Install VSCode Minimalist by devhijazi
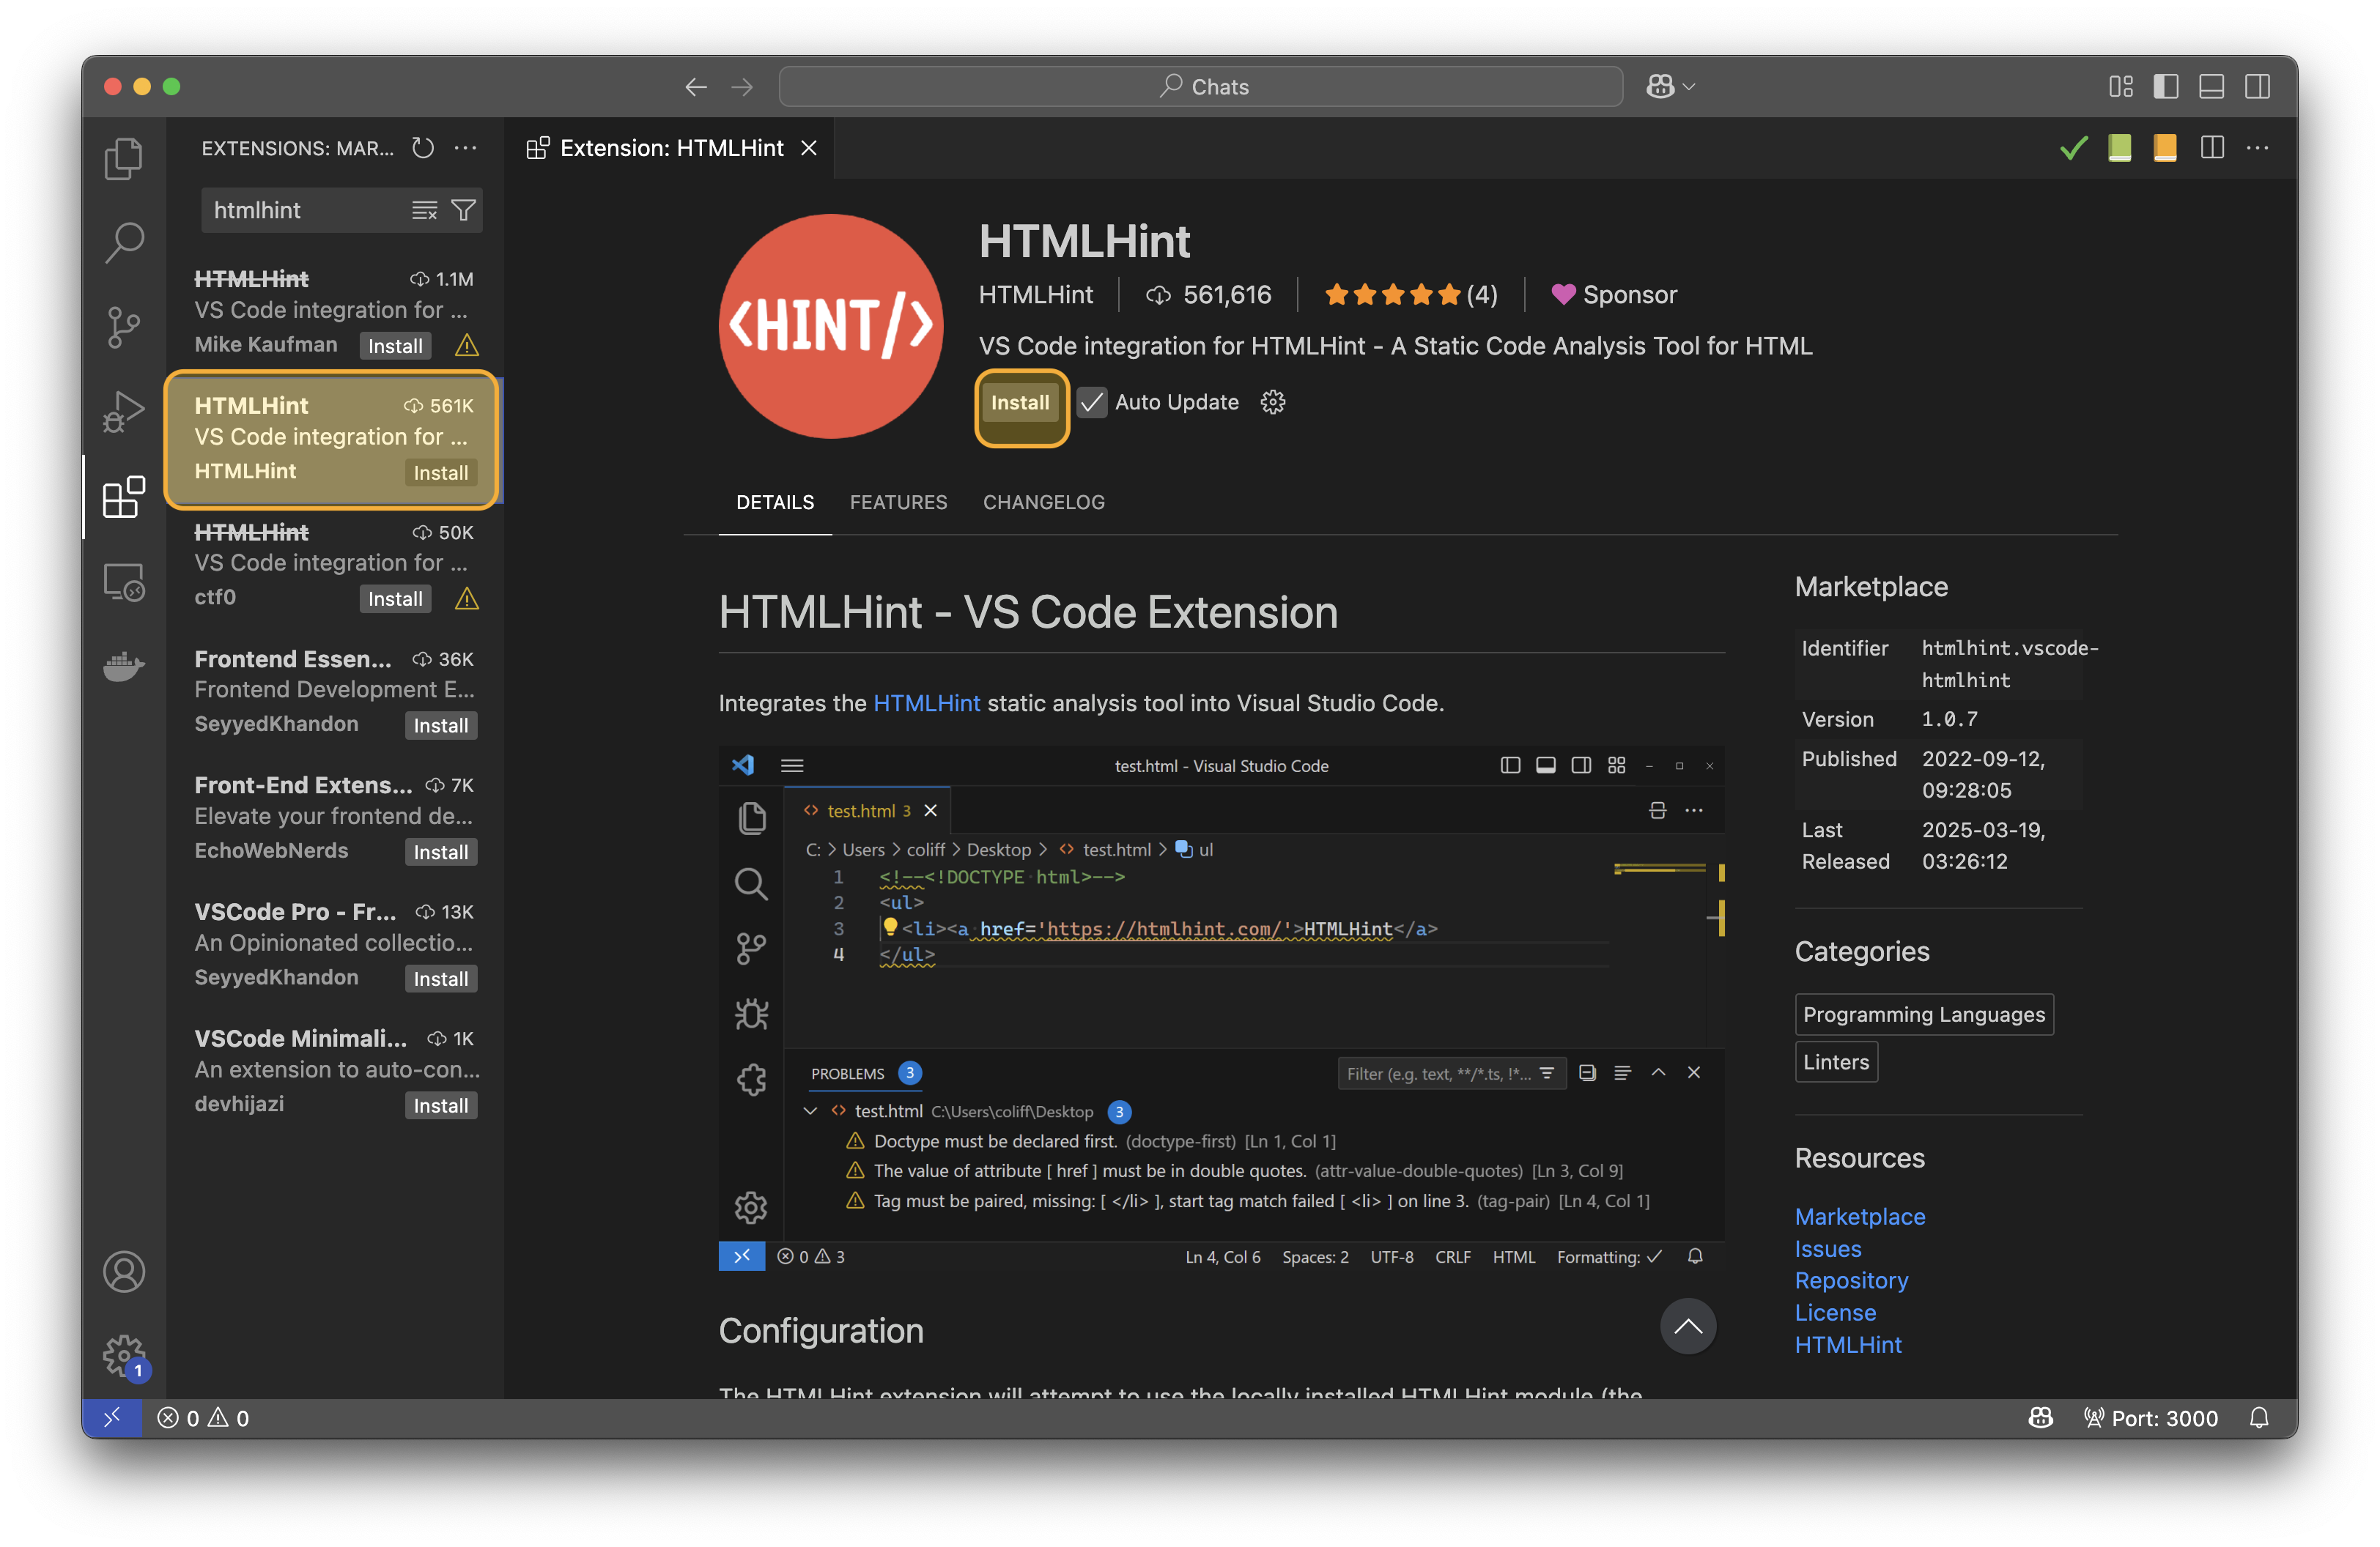The width and height of the screenshot is (2380, 1547). [441, 1105]
